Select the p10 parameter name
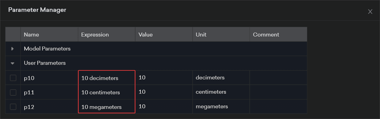The image size is (380, 119). [29, 78]
